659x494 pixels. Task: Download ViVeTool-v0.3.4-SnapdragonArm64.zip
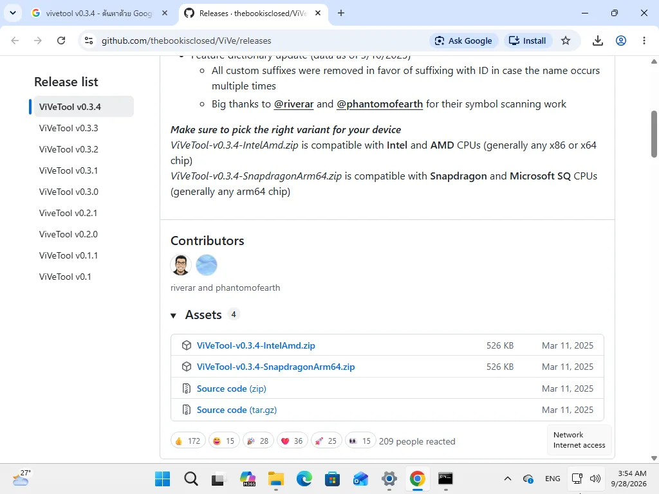pyautogui.click(x=275, y=367)
